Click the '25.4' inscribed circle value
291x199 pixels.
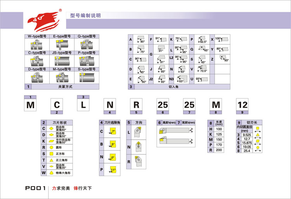point(247,151)
